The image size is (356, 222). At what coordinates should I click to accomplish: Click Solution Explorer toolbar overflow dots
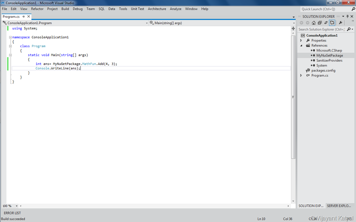coord(353,21)
